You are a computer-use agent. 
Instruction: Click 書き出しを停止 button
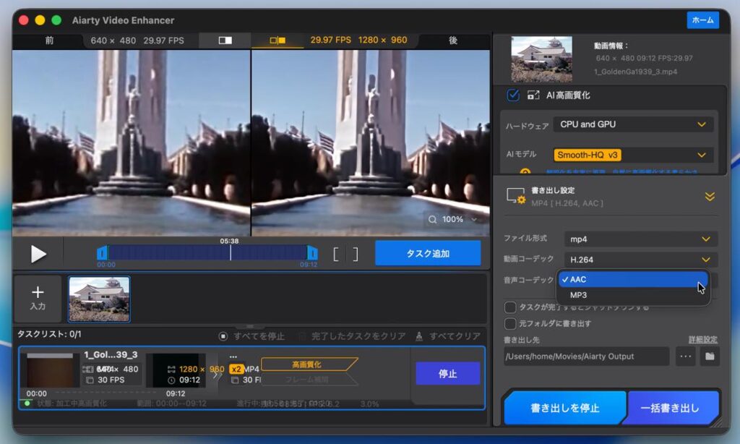564,408
